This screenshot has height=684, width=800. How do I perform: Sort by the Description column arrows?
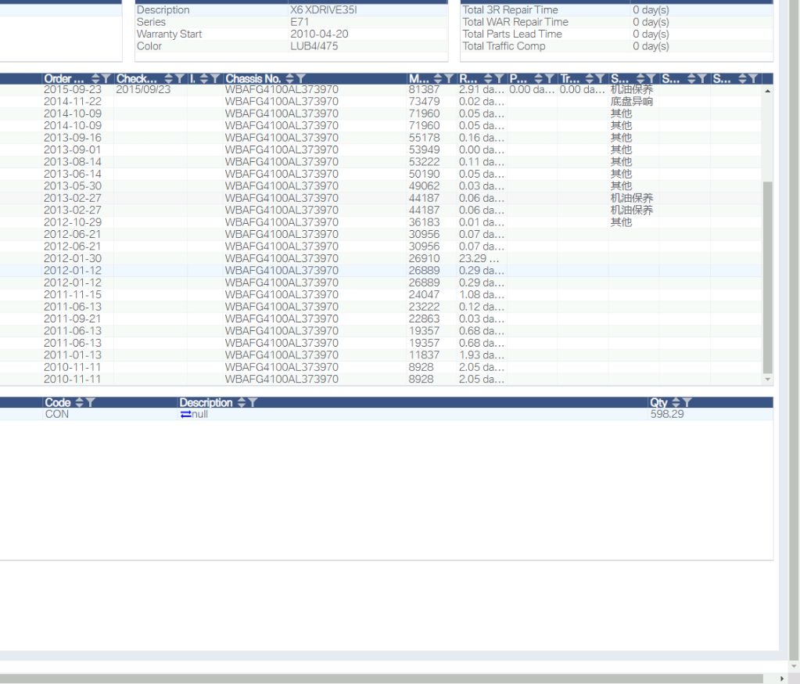pos(242,402)
